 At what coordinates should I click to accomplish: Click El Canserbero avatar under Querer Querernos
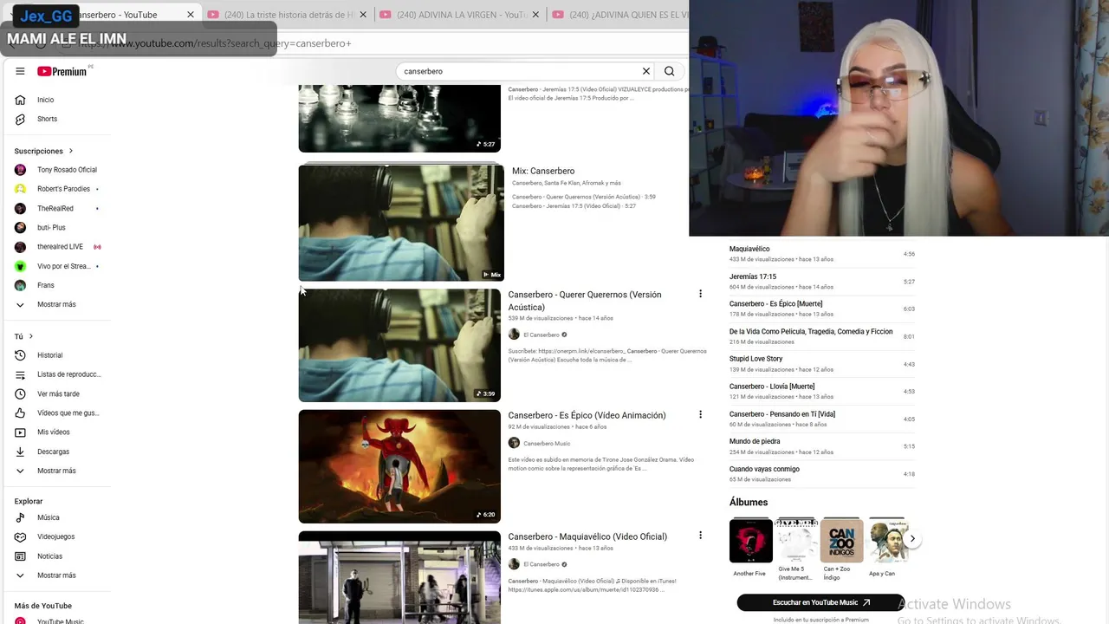pyautogui.click(x=514, y=335)
